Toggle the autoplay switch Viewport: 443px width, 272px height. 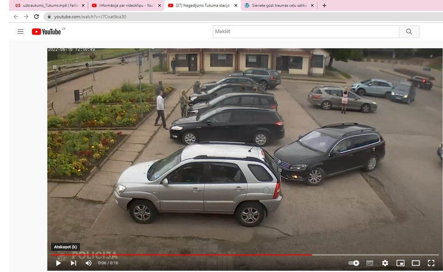coord(354,263)
